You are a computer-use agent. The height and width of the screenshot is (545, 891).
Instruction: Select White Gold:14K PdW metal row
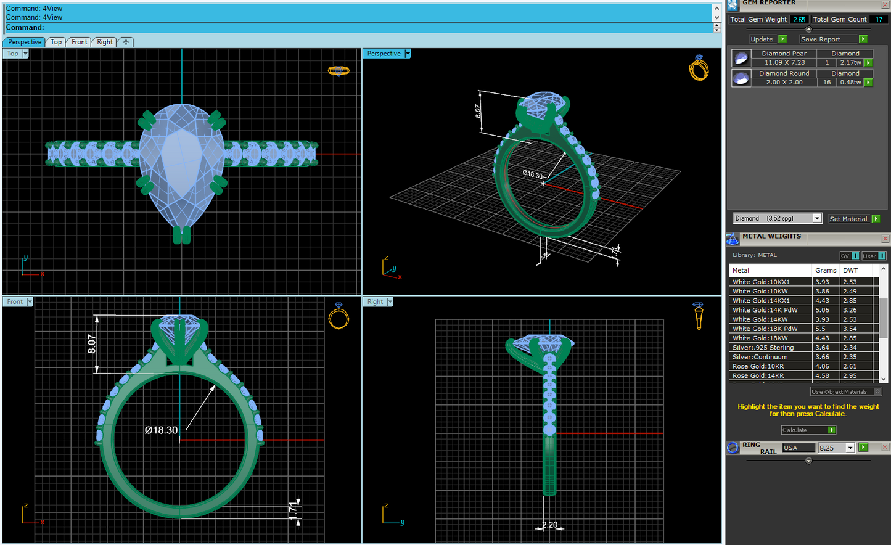(x=804, y=310)
